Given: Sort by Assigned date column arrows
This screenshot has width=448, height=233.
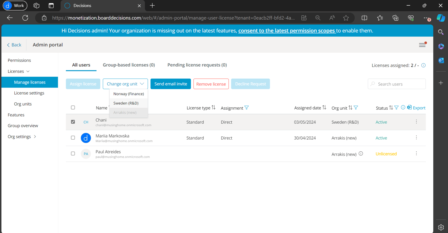Looking at the screenshot, I should [x=324, y=108].
